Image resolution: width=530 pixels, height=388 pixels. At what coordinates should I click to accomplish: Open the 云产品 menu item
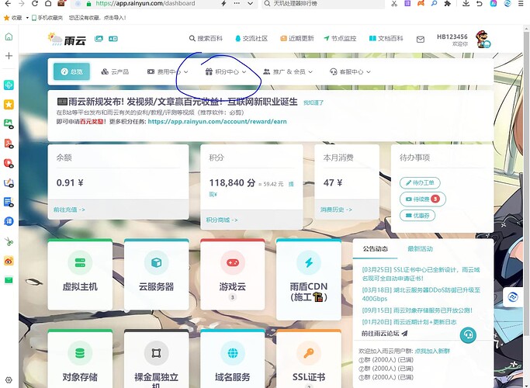click(x=115, y=71)
